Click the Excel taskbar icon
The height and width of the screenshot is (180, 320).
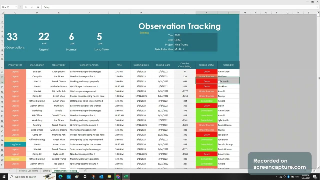pyautogui.click(x=126, y=177)
